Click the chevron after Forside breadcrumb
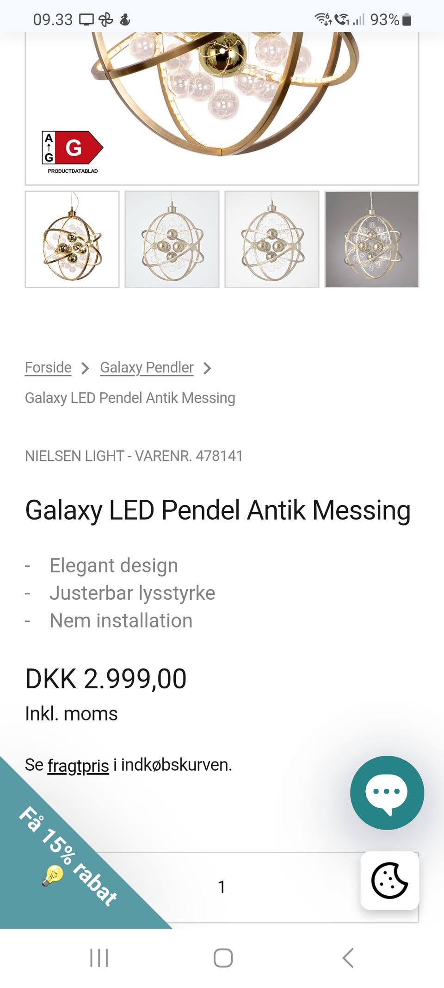 point(85,368)
